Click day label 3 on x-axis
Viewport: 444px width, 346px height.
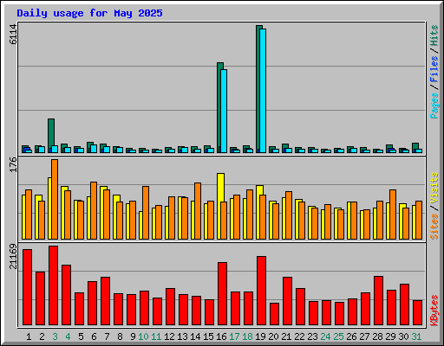tap(55, 336)
